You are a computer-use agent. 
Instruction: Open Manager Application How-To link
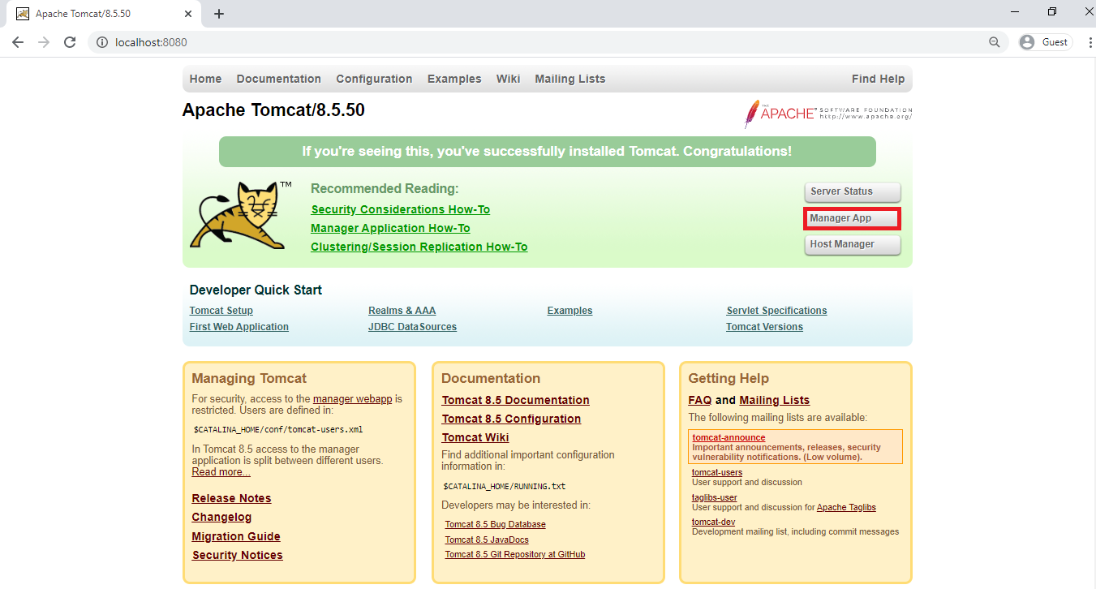tap(390, 228)
